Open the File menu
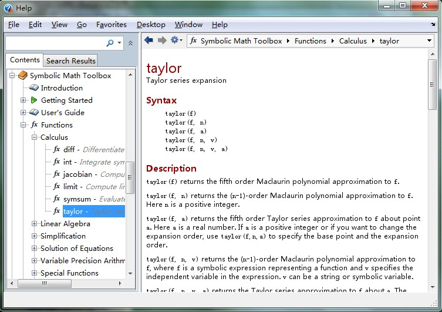This screenshot has height=312, width=442. point(14,25)
